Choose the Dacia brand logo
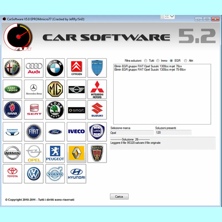222x222 pixels. pyautogui.click(x=97, y=68)
